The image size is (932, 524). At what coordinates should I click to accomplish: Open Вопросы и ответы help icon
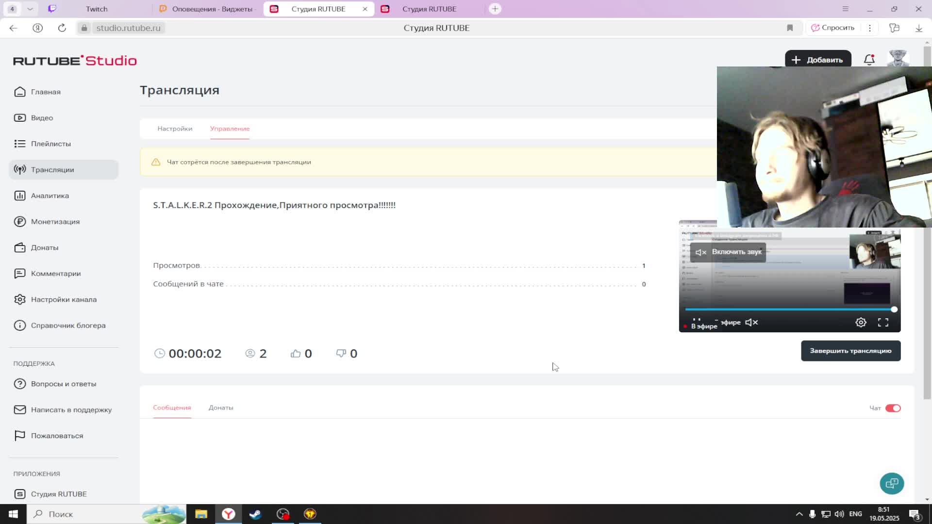20,384
